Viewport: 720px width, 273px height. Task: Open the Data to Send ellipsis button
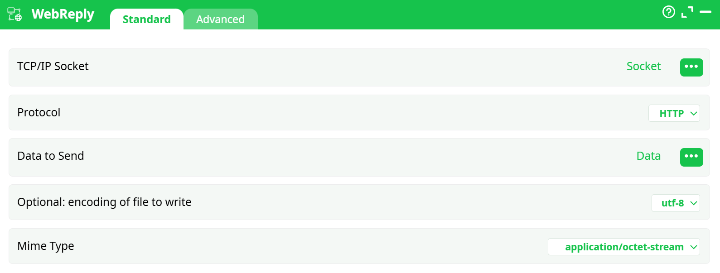coord(691,157)
